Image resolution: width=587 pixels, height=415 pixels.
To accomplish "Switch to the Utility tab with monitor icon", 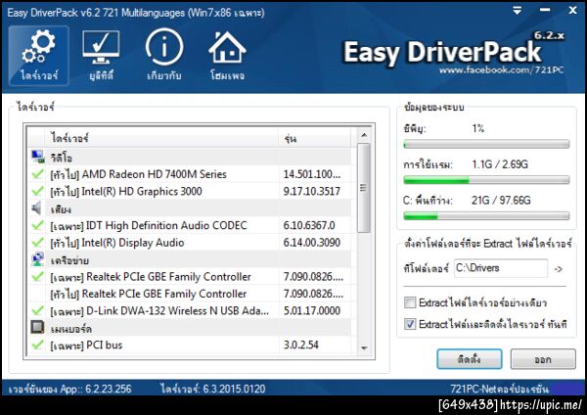I will 101,56.
